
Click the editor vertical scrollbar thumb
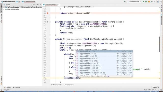(160, 44)
